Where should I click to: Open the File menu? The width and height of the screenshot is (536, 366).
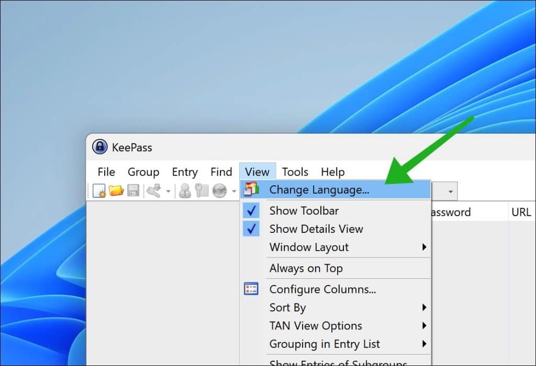(x=106, y=171)
